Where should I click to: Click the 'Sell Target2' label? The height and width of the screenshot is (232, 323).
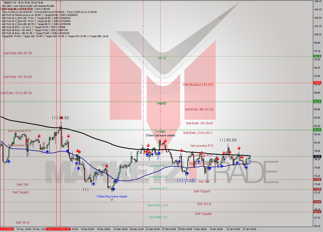[203, 214]
